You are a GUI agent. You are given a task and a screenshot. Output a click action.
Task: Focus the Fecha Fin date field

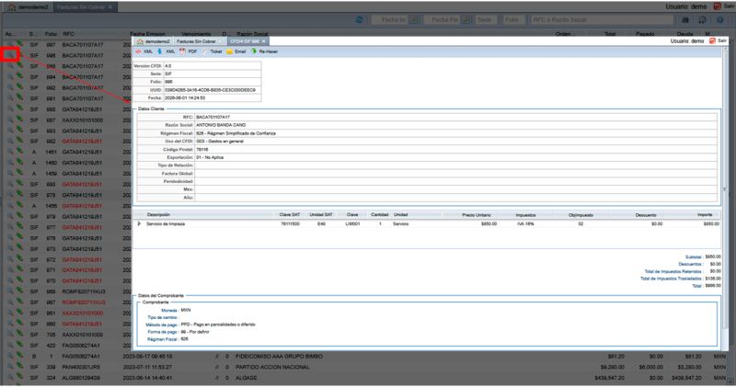pos(443,19)
